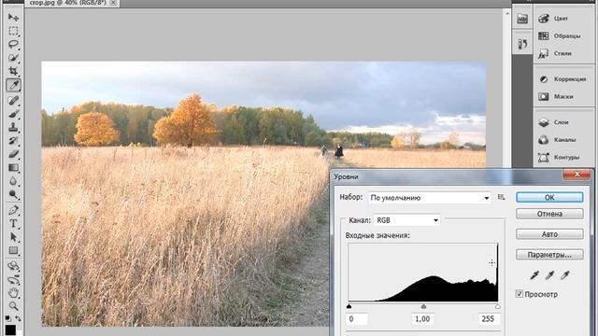Apply Авто levels correction
Screen dimensions: 598x336
click(x=549, y=234)
